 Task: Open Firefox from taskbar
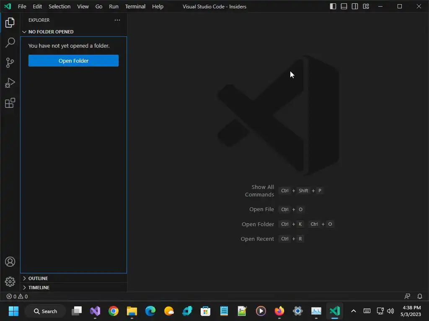click(x=279, y=311)
